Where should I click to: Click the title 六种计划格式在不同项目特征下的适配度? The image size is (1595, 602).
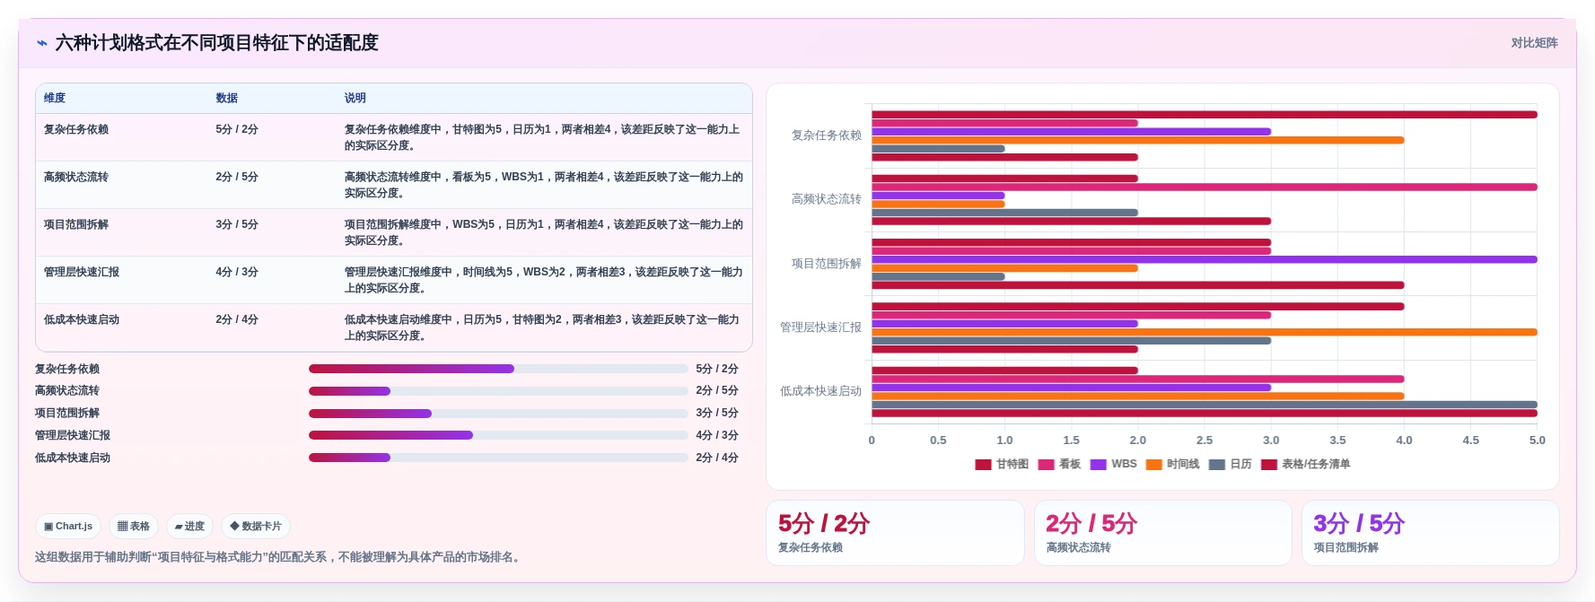coord(216,43)
